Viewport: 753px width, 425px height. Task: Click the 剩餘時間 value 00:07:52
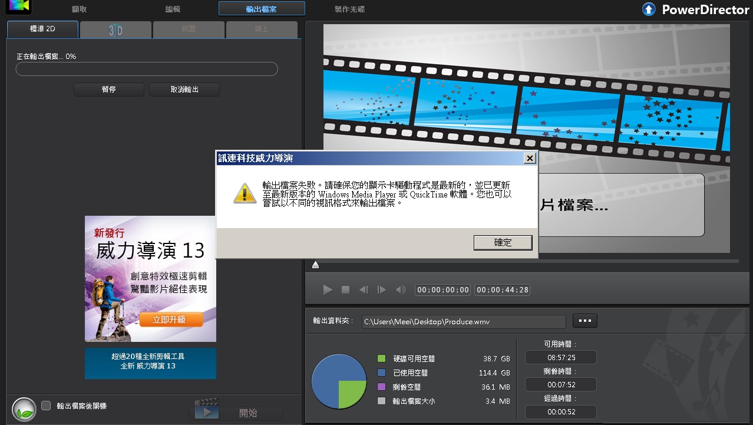pyautogui.click(x=561, y=385)
